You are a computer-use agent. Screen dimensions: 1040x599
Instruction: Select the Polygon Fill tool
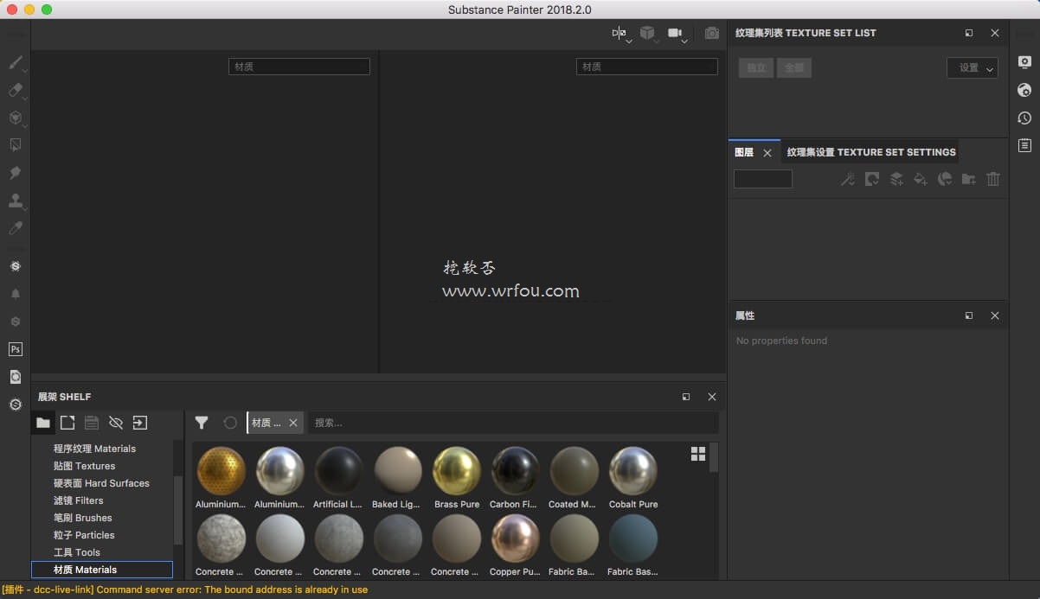click(x=16, y=145)
